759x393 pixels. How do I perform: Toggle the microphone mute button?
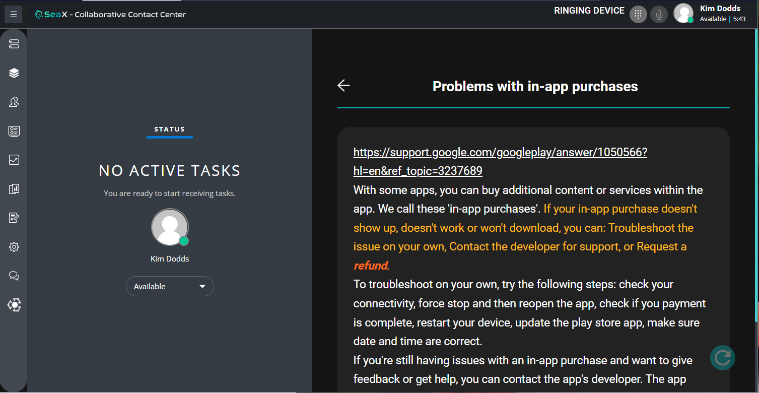coord(659,14)
